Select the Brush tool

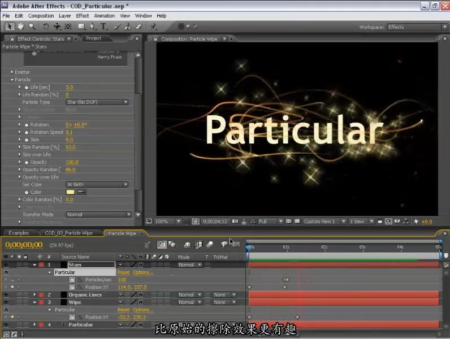point(117,27)
